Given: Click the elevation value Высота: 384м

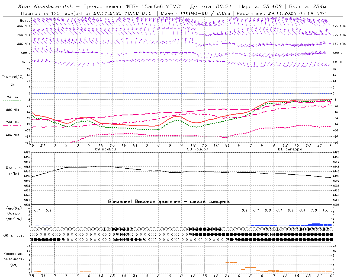Looking at the screenshot, I should 307,7.
